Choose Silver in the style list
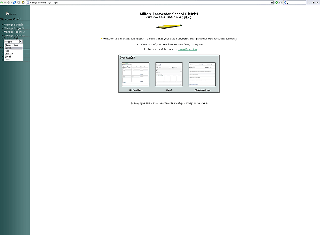 pos(14,56)
